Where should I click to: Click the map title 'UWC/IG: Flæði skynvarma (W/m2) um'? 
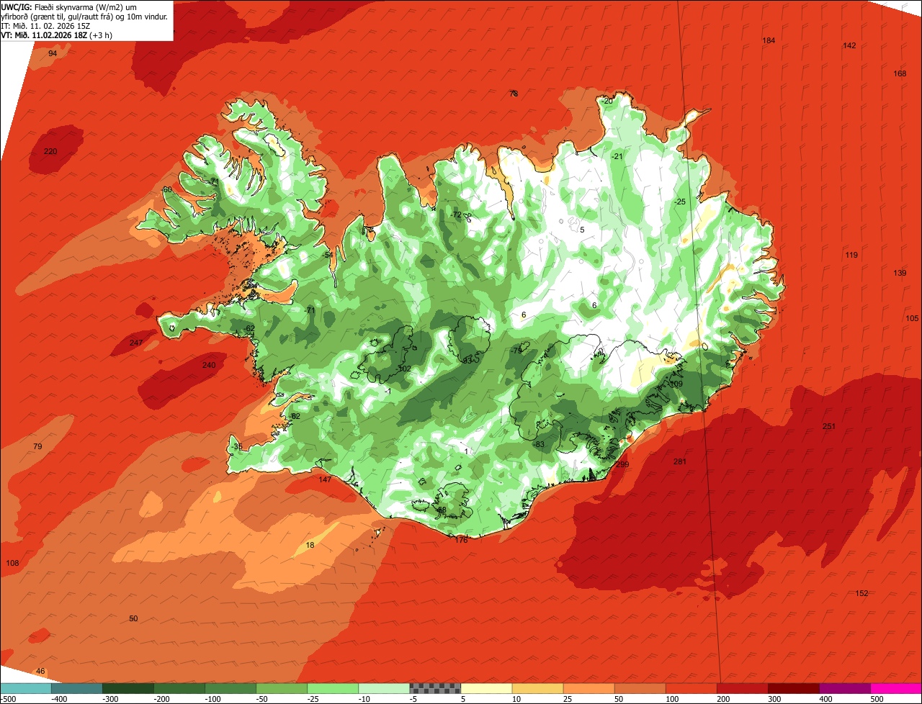[x=69, y=7]
